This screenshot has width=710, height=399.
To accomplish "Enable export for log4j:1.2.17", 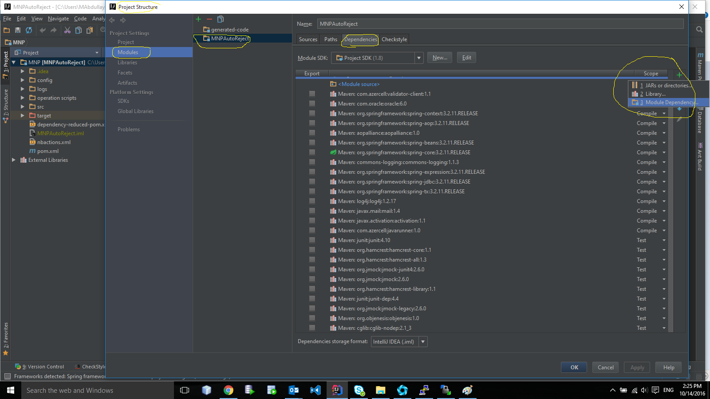I will pyautogui.click(x=312, y=201).
